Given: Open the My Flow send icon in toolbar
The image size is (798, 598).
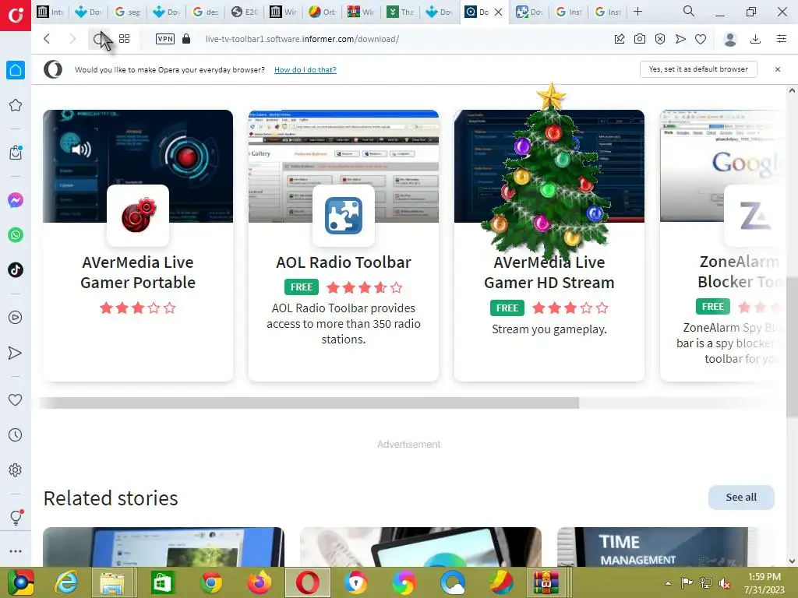Looking at the screenshot, I should click(x=680, y=39).
